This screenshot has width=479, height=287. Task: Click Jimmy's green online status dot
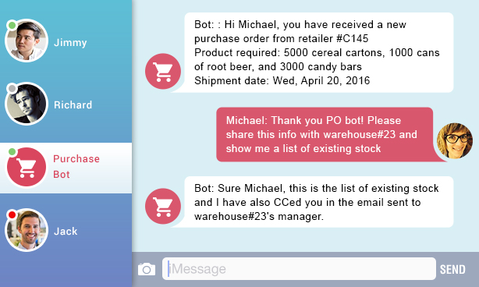tap(12, 25)
